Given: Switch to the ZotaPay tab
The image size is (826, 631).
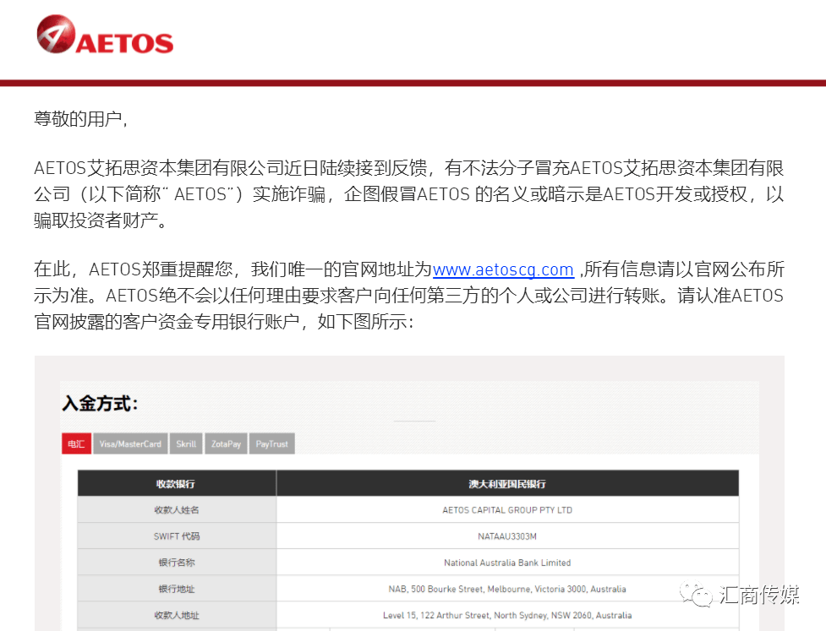Looking at the screenshot, I should click(x=226, y=443).
